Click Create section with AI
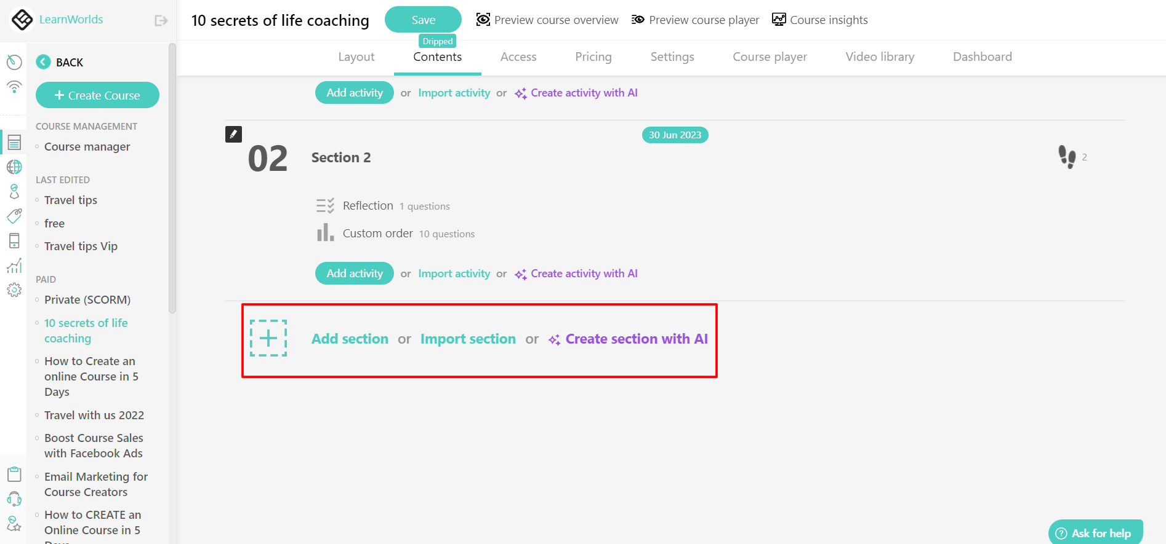 point(635,339)
